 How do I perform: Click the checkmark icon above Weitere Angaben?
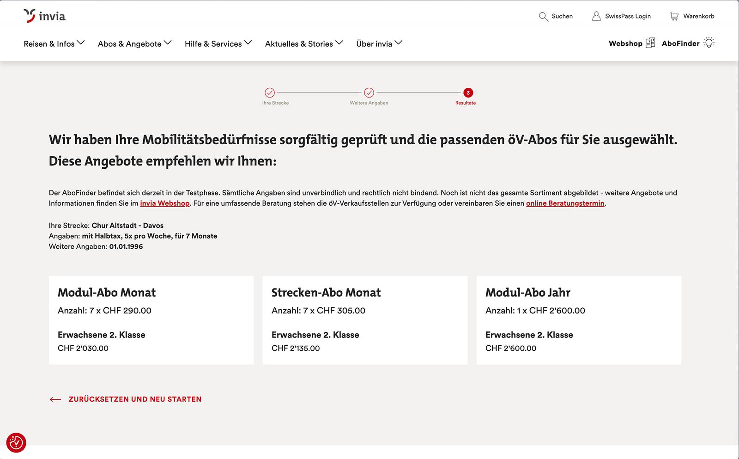tap(369, 92)
